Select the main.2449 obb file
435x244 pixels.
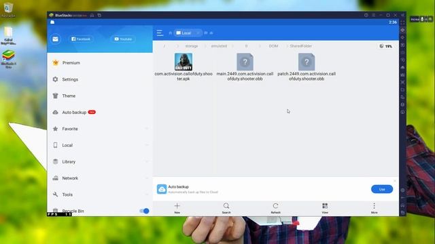245,67
